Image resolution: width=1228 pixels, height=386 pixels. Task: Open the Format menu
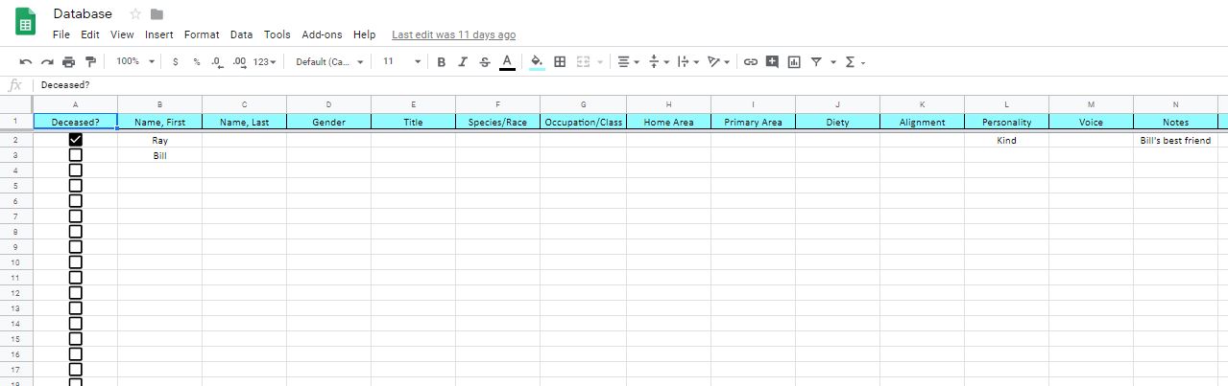pyautogui.click(x=202, y=34)
